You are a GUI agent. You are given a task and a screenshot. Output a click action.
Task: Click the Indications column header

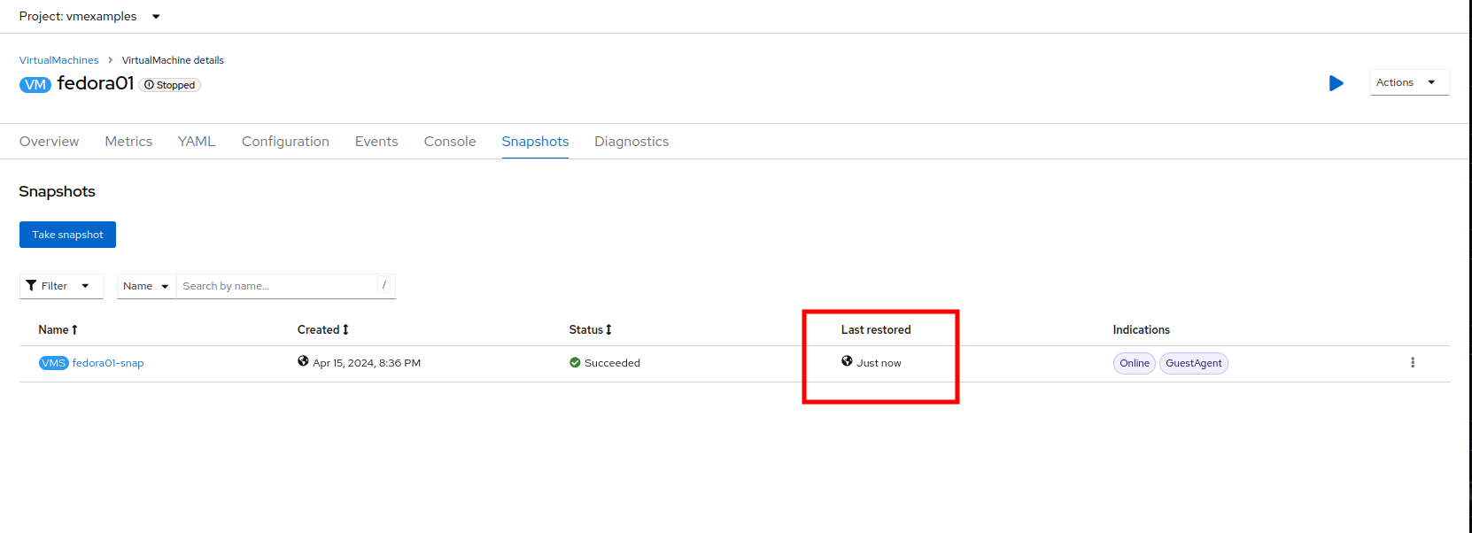coord(1142,329)
